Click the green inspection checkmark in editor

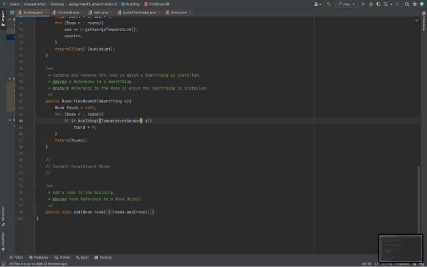pos(417,20)
